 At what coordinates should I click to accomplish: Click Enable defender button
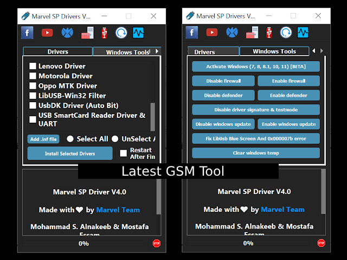[x=288, y=95]
